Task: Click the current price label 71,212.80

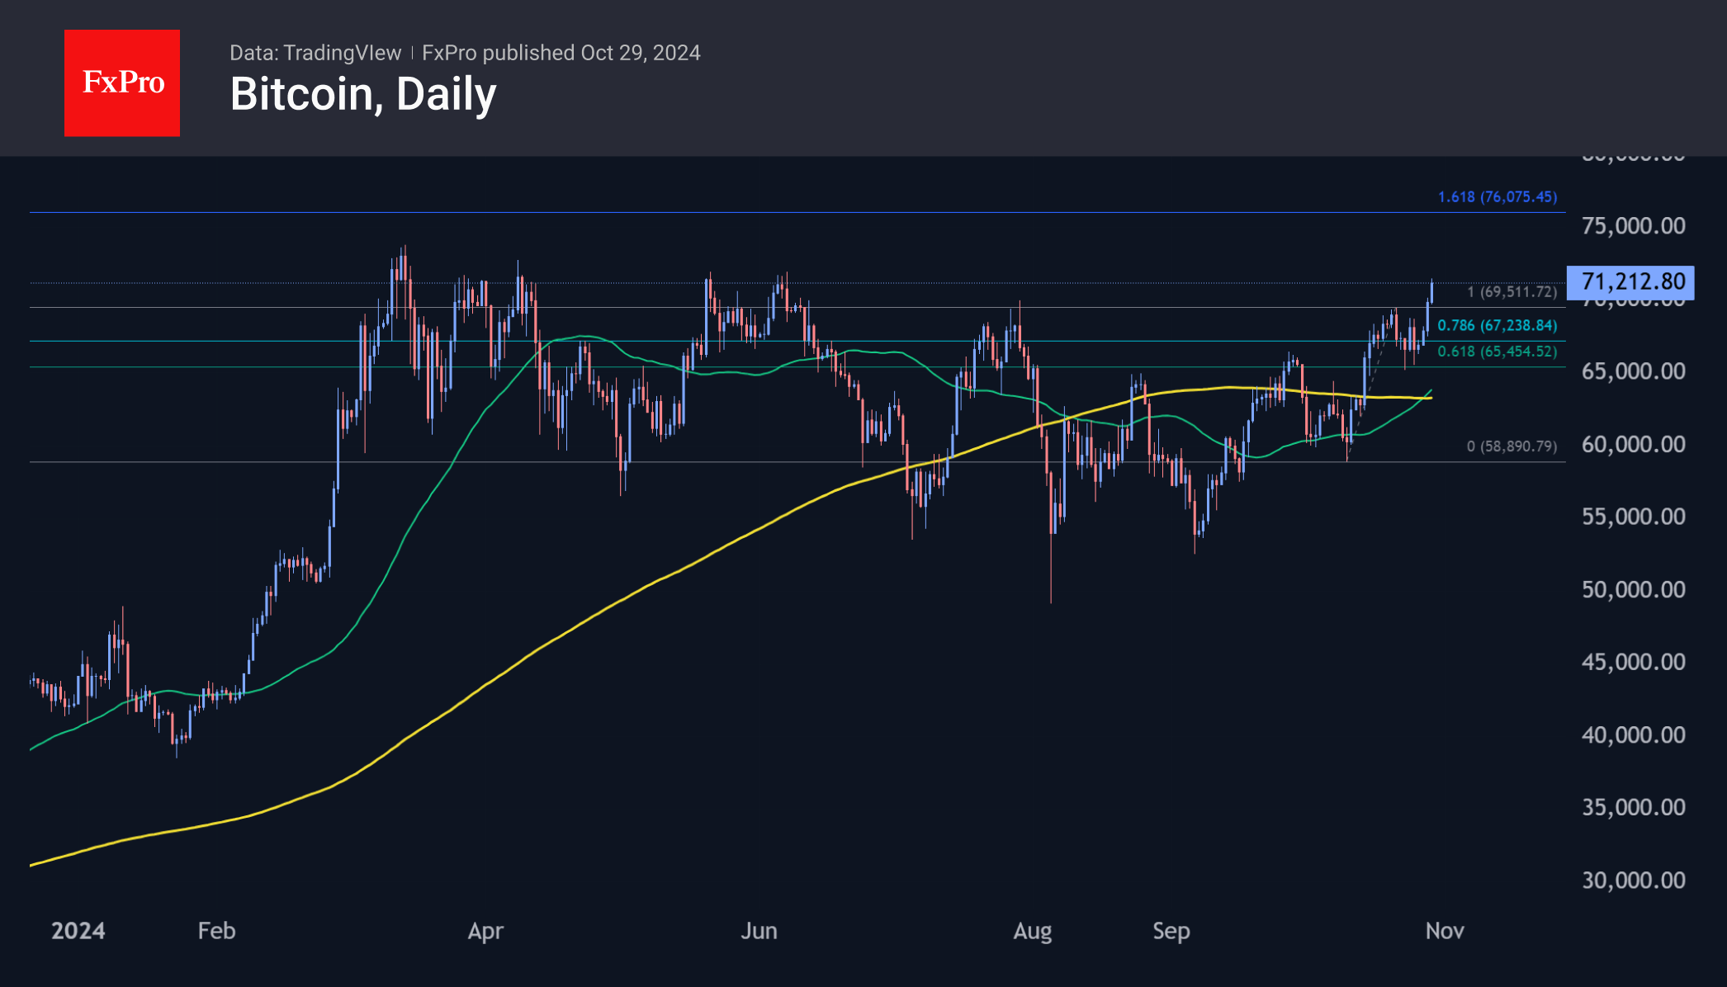Action: click(1630, 282)
